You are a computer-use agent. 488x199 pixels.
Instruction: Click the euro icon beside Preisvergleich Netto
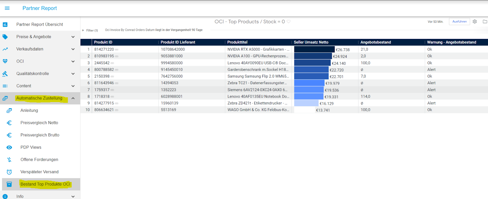9,123
